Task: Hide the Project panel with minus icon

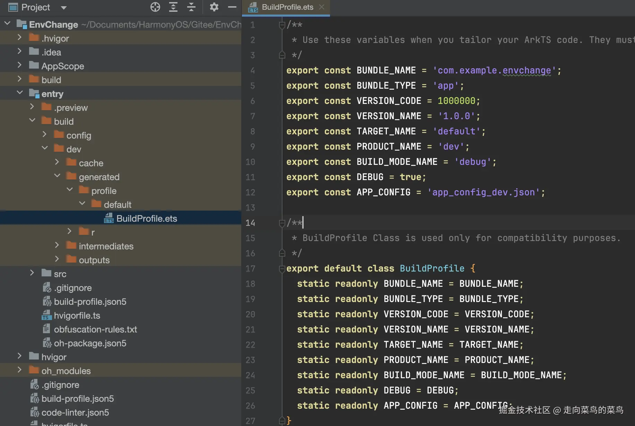Action: 232,7
